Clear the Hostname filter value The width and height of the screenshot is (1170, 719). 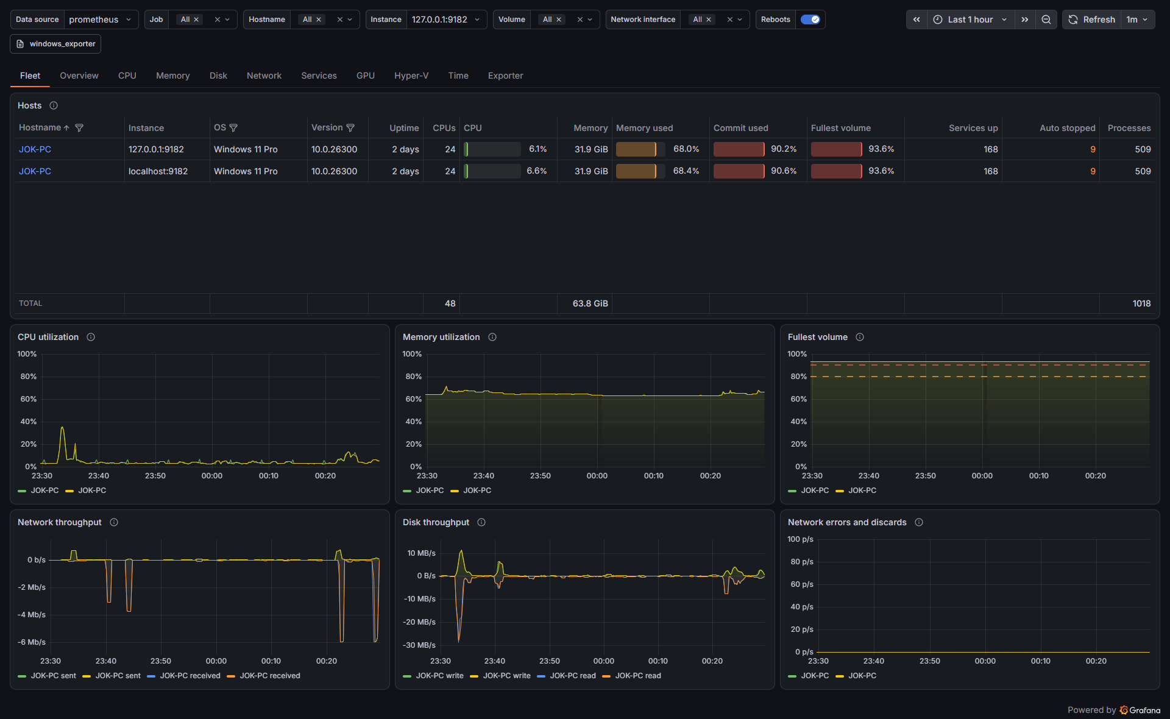(x=339, y=19)
